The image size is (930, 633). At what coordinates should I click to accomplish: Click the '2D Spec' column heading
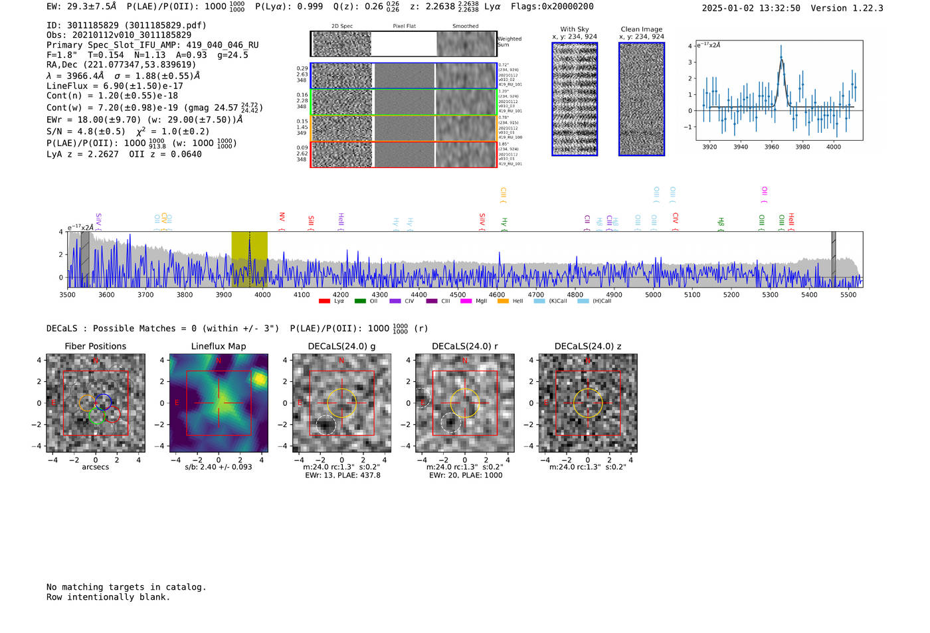342,27
